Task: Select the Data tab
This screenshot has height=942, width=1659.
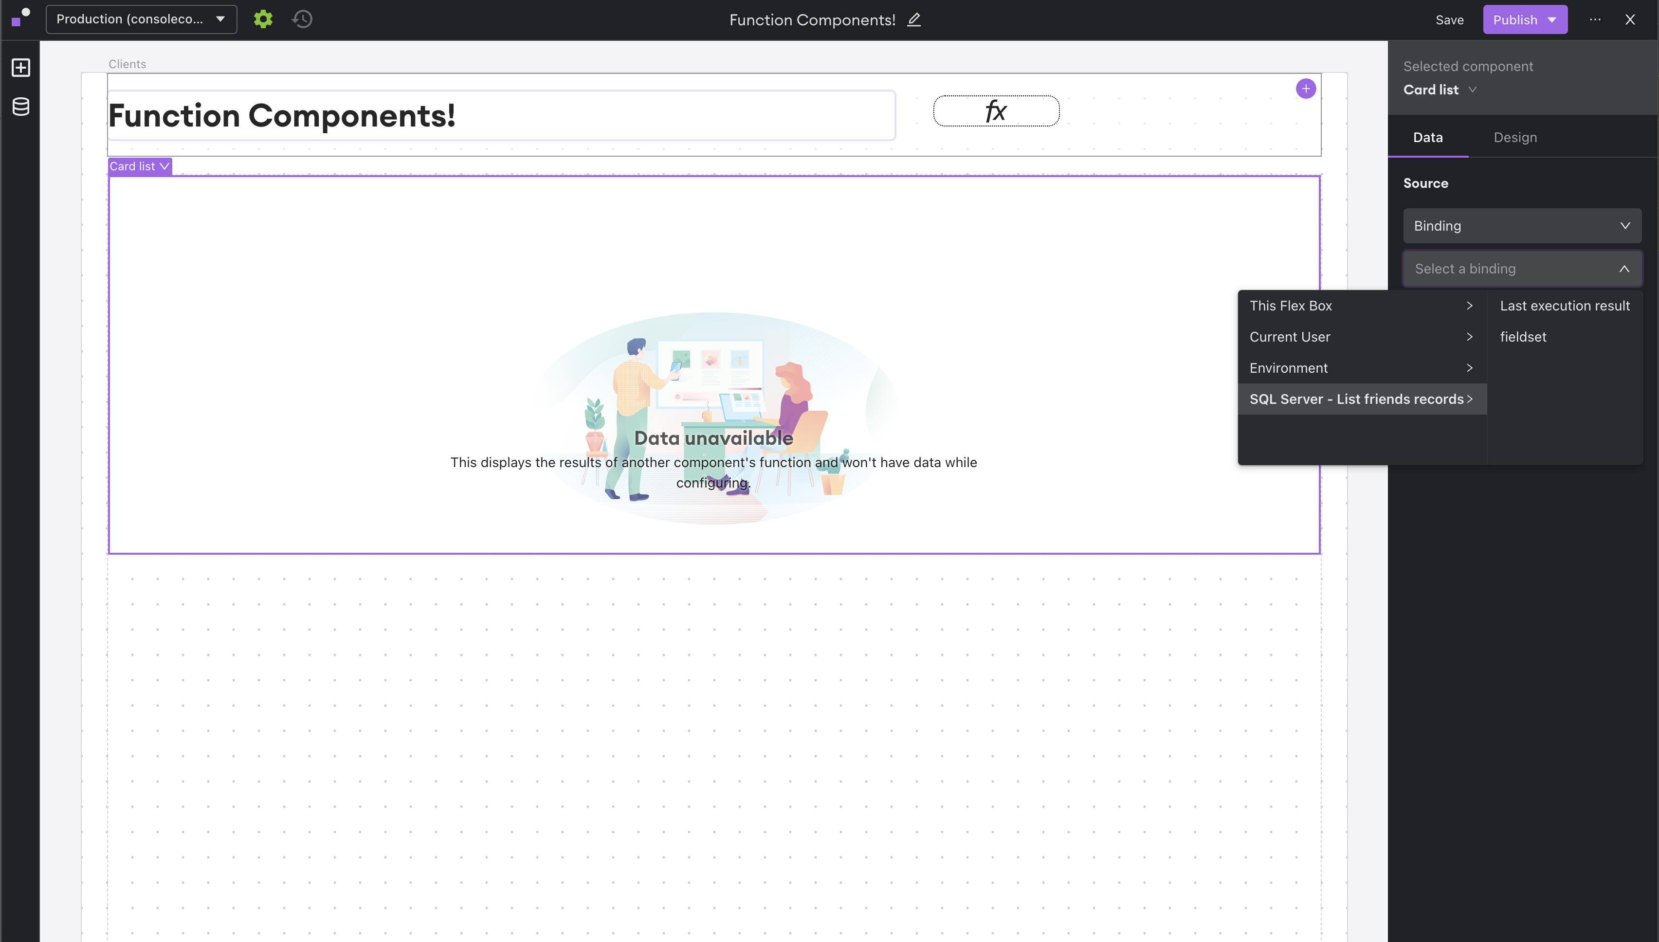Action: 1427,137
